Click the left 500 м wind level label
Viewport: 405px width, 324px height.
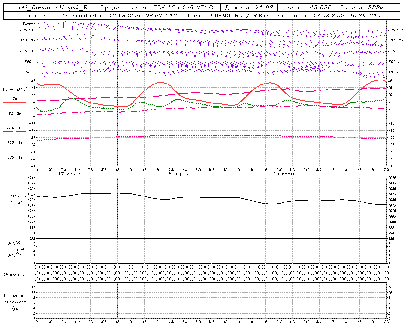click(30, 62)
